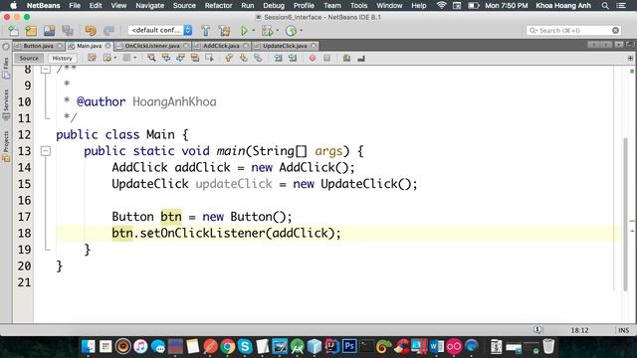Open the Team menu

click(332, 6)
